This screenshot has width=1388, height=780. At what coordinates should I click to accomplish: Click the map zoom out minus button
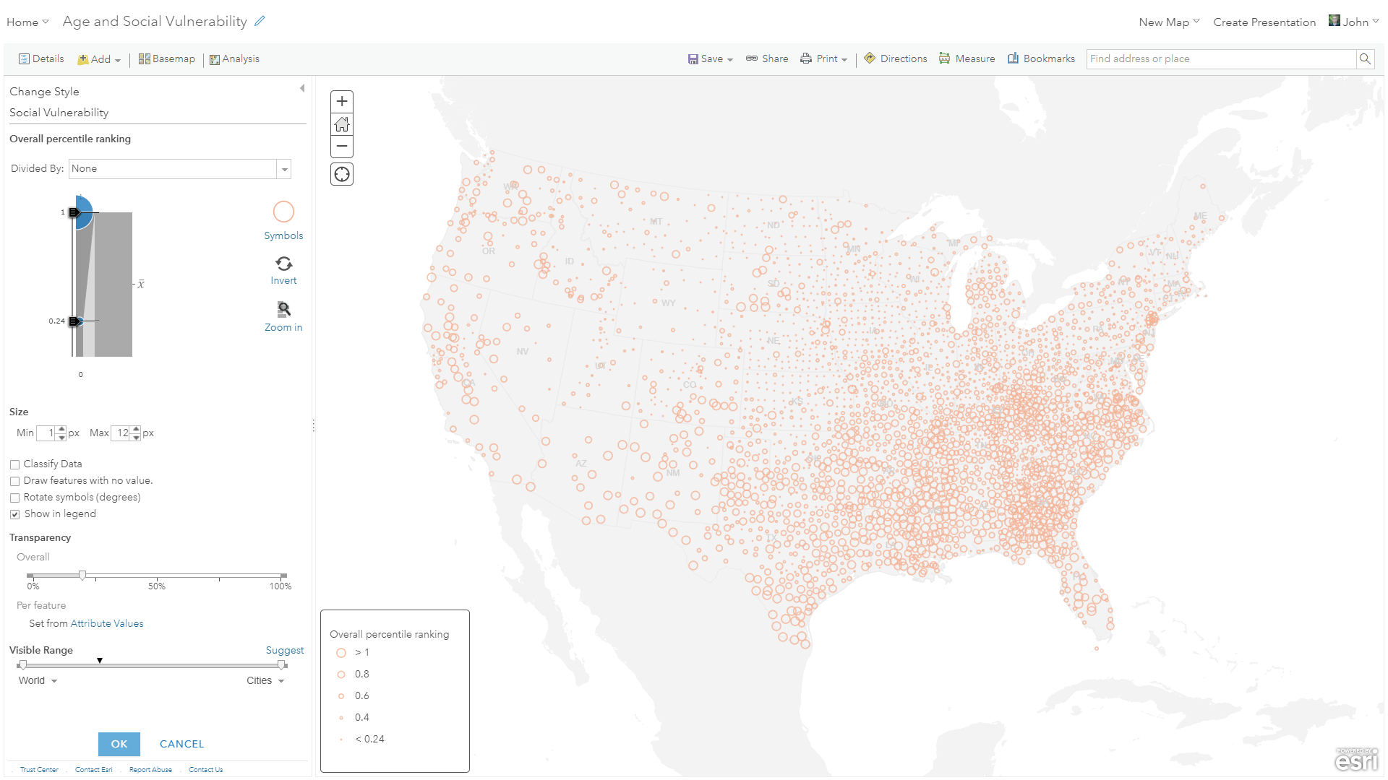342,147
